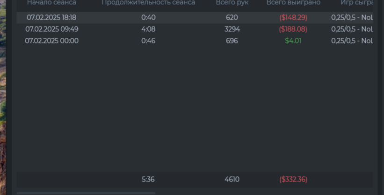Click the horizontal scrollbar thumb at bottom

86,193
